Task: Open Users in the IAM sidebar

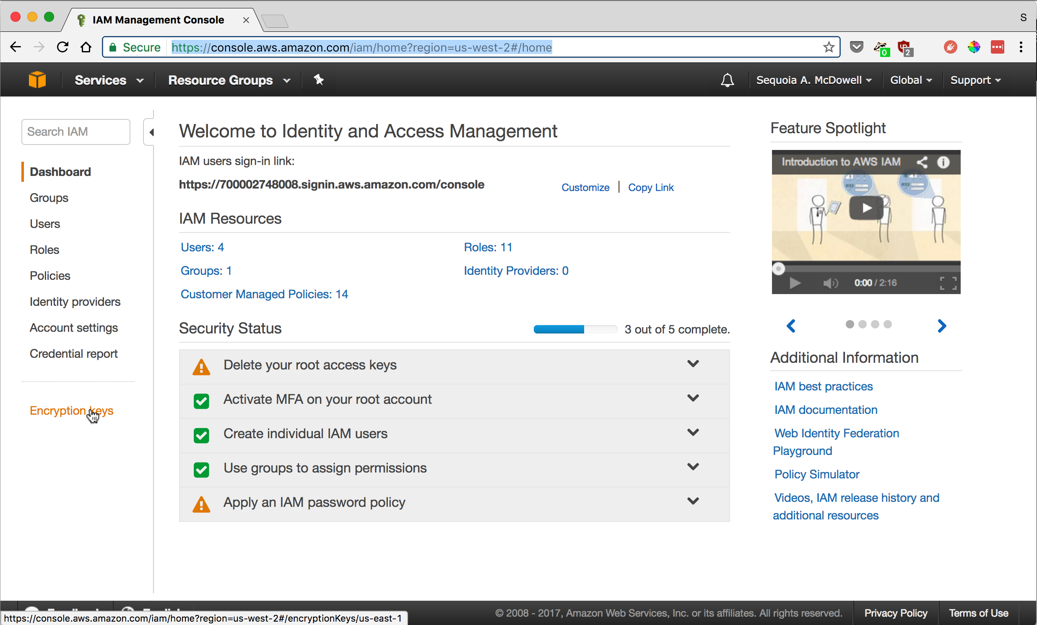Action: pos(44,224)
